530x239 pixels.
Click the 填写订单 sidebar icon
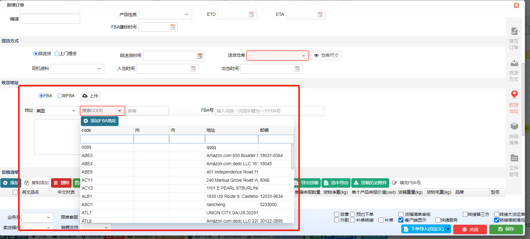pos(514,31)
